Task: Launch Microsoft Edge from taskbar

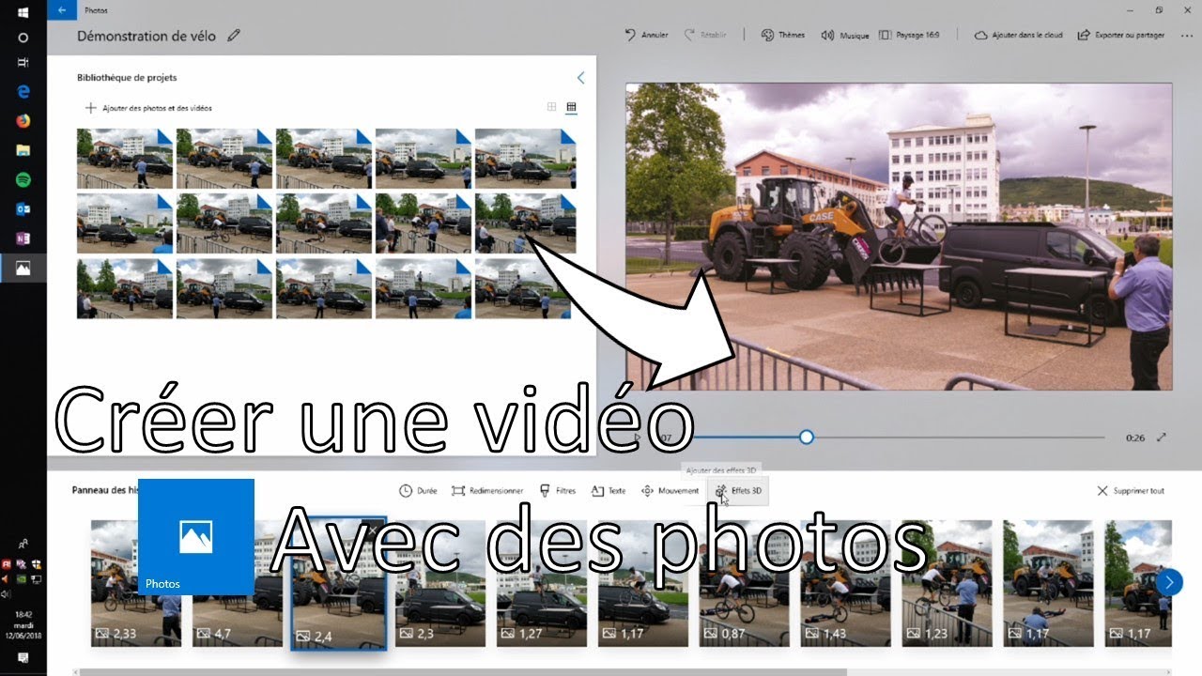Action: click(23, 91)
